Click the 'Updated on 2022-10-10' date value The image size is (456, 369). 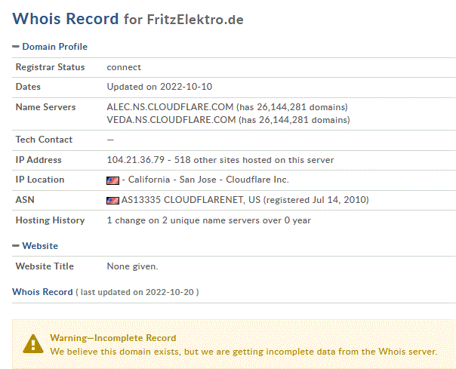159,87
